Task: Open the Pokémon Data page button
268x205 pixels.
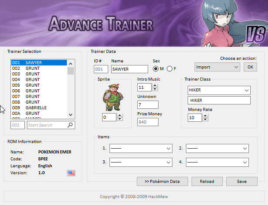Action: pyautogui.click(x=162, y=181)
